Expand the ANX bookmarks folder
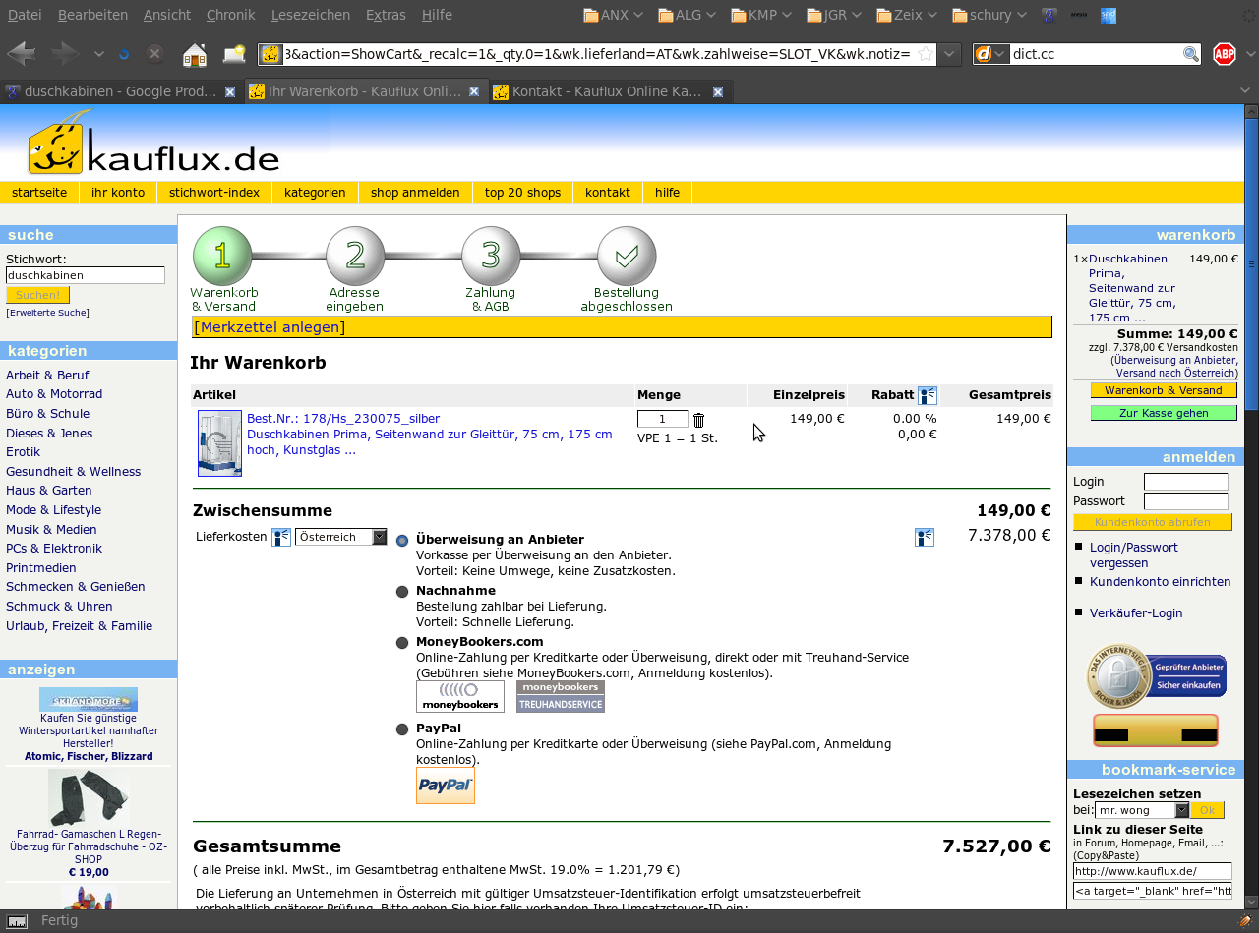 [x=614, y=15]
